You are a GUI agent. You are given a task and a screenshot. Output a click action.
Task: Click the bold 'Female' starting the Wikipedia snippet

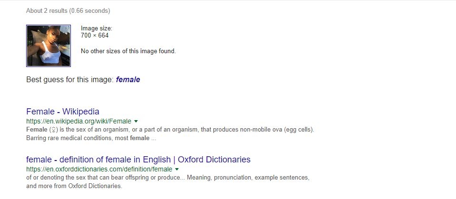(x=37, y=130)
